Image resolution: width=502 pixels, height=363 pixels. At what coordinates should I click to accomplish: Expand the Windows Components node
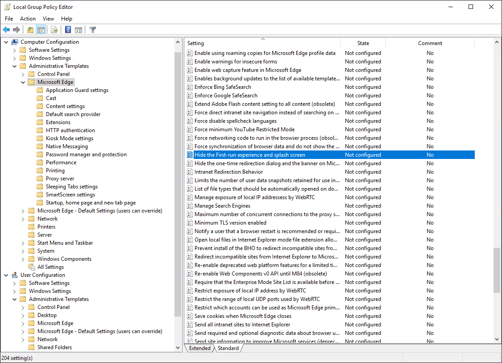(x=23, y=259)
